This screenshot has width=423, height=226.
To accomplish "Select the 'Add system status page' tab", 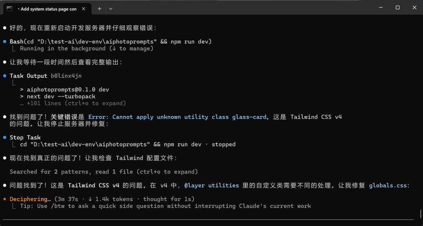I will point(48,9).
